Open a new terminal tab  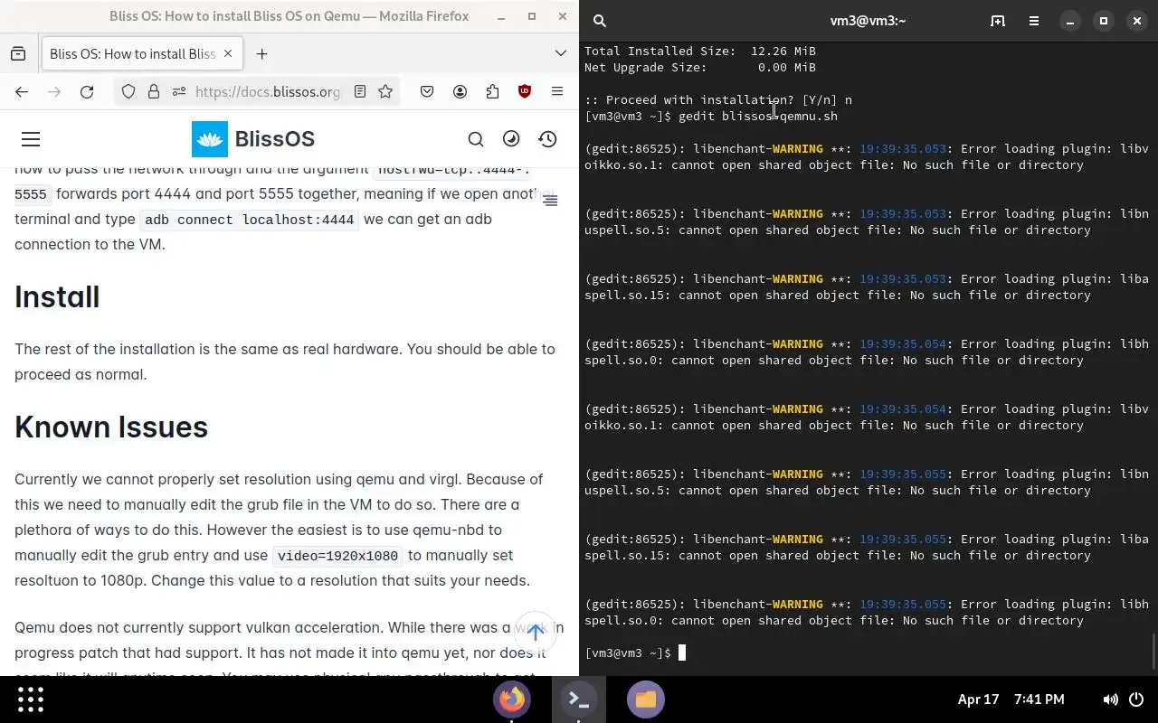[x=998, y=21]
